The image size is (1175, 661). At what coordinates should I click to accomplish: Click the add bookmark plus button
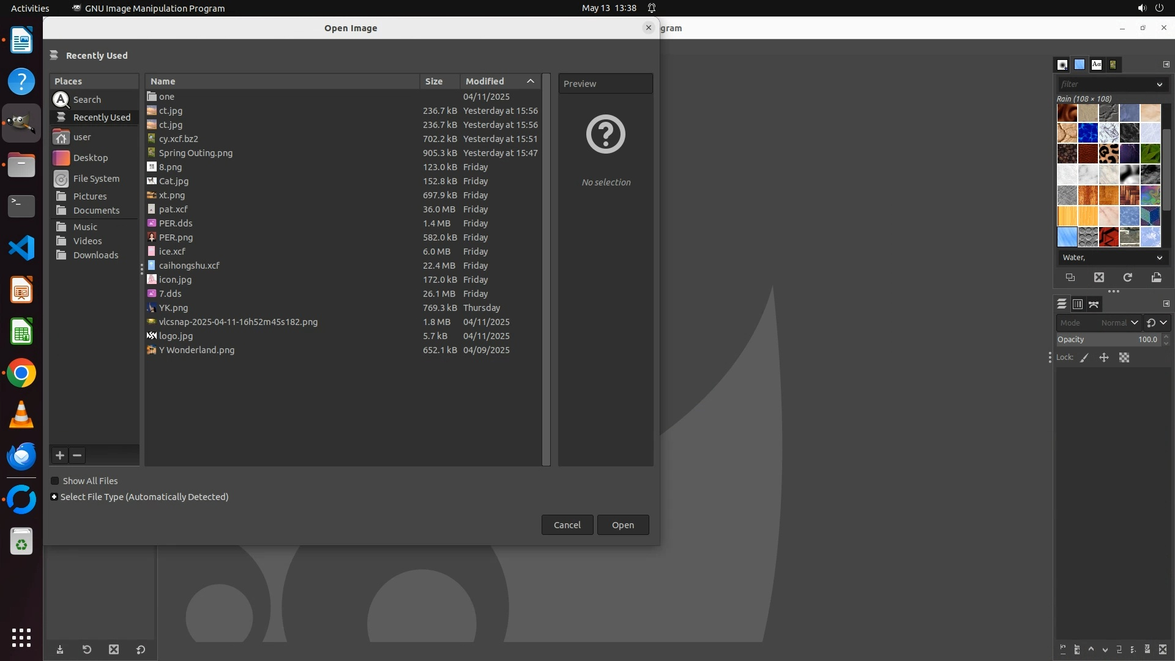coord(60,455)
